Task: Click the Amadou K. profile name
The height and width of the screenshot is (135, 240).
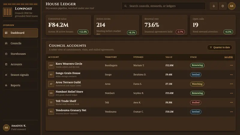Action: 19,126
